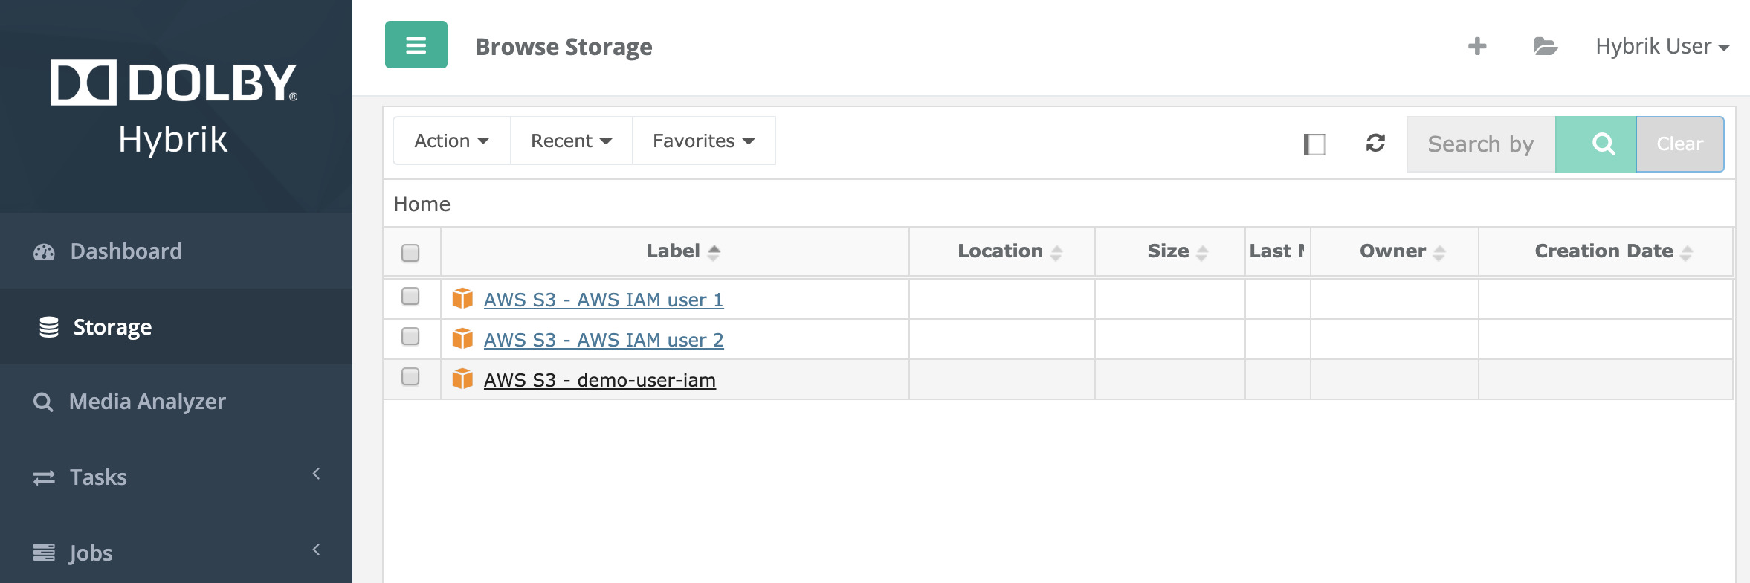Screen dimensions: 1750x583
Task: Click S3 box icon for demo-user-iam
Action: click(462, 379)
